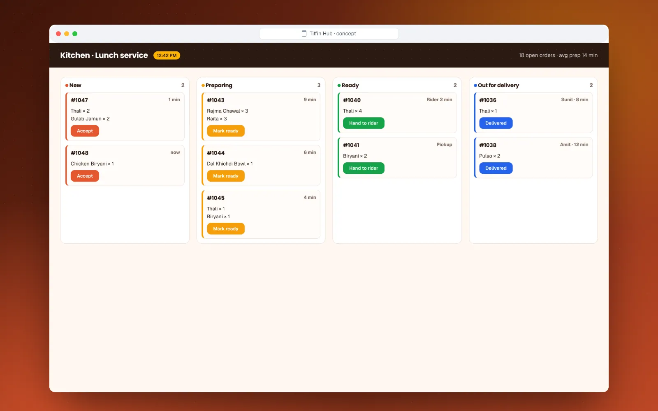The height and width of the screenshot is (411, 658).
Task: Mark order #1038 as Delivered
Action: coord(496,168)
